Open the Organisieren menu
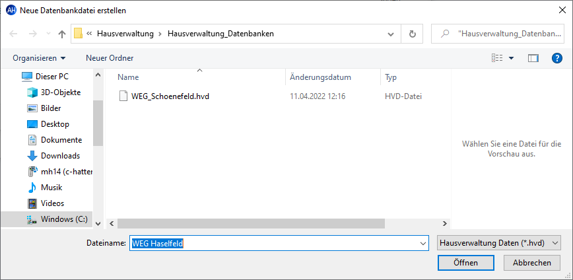Viewport: 573px width, 280px height. tap(39, 58)
